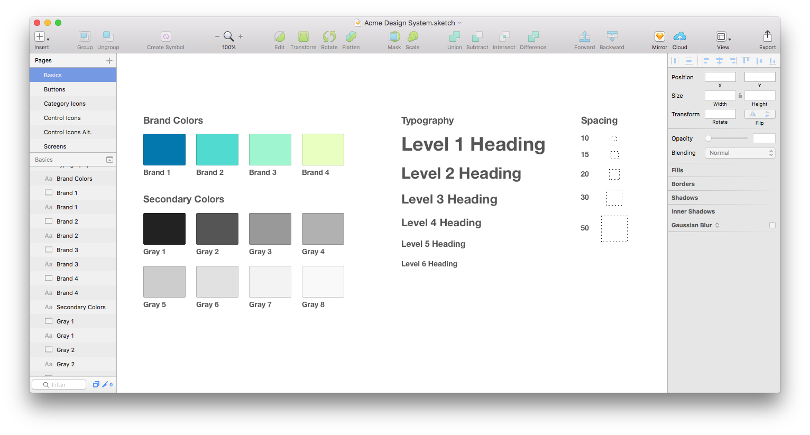Select the Create Symbol tool

pyautogui.click(x=165, y=36)
